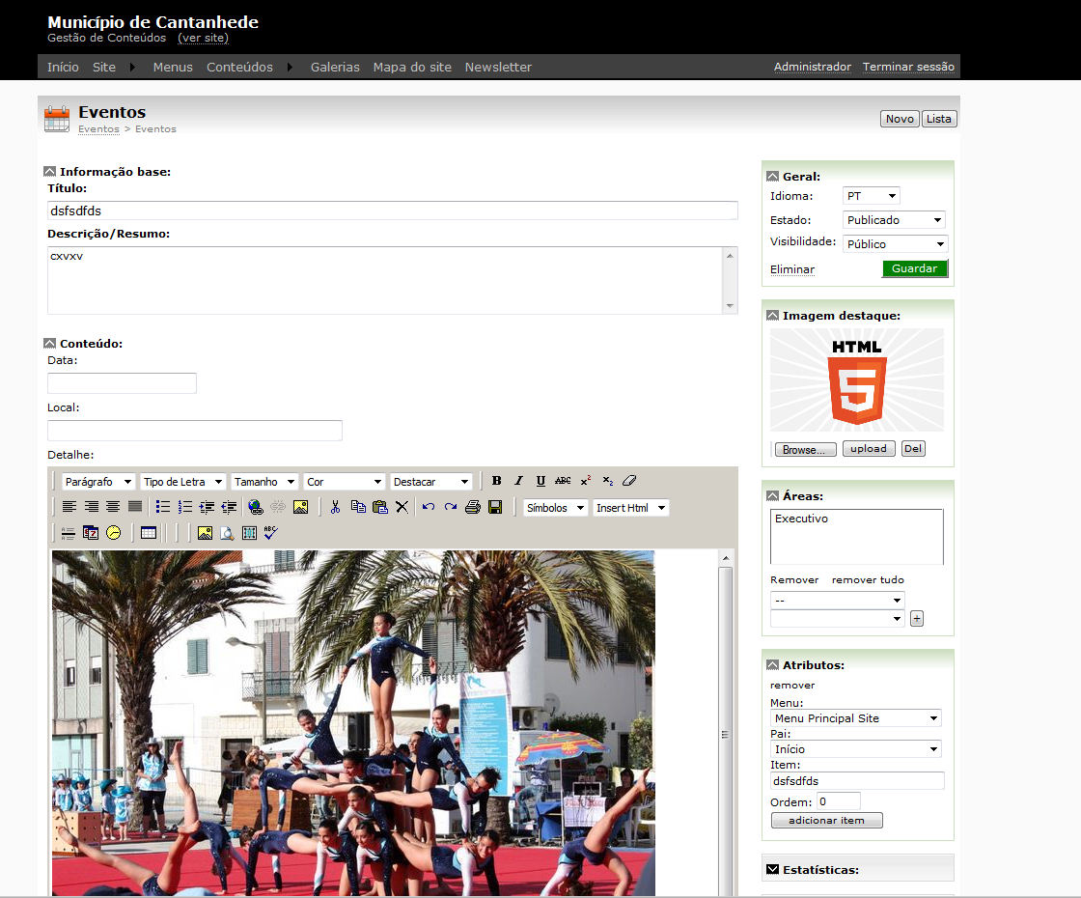
Task: Insert a hyperlink with the globe icon
Action: 255,507
